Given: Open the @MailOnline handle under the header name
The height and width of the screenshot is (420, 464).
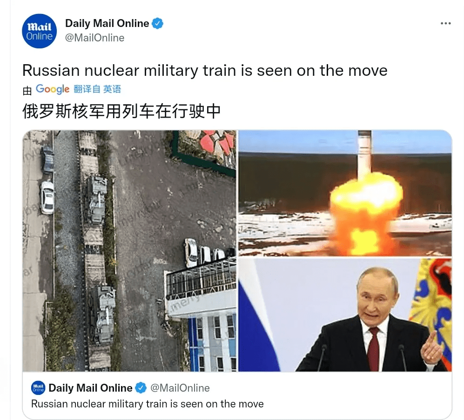Looking at the screenshot, I should click(x=94, y=38).
